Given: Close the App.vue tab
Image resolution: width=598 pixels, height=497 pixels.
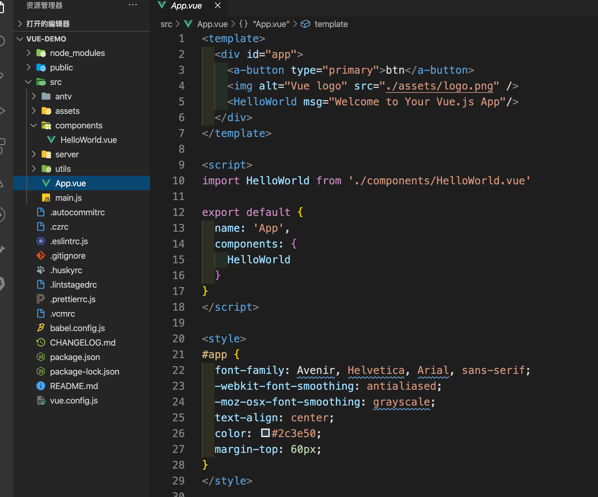Looking at the screenshot, I should click(218, 6).
